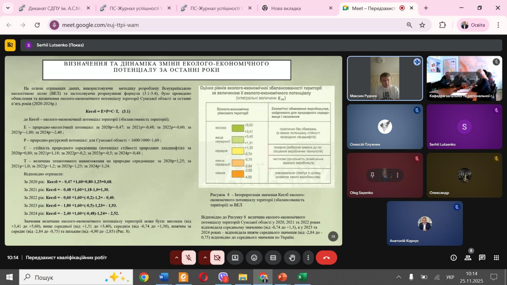Expand audio settings arrow beside microphone
Image resolution: width=507 pixels, height=285 pixels.
[176, 258]
